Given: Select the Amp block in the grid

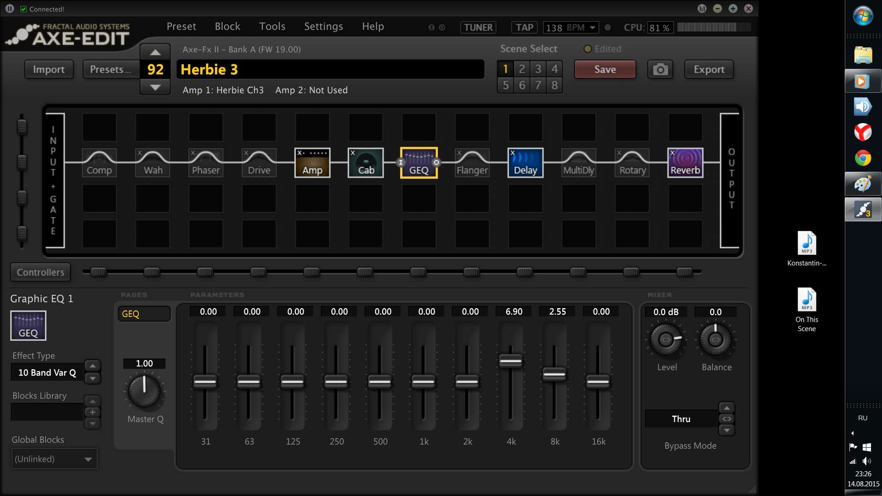Looking at the screenshot, I should [312, 163].
